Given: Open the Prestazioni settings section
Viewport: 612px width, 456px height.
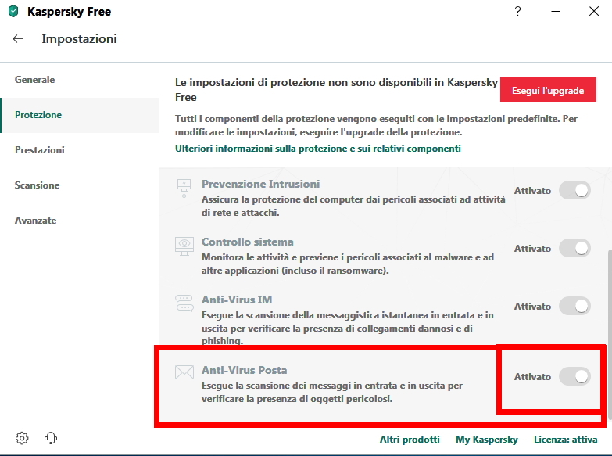Looking at the screenshot, I should pyautogui.click(x=80, y=150).
